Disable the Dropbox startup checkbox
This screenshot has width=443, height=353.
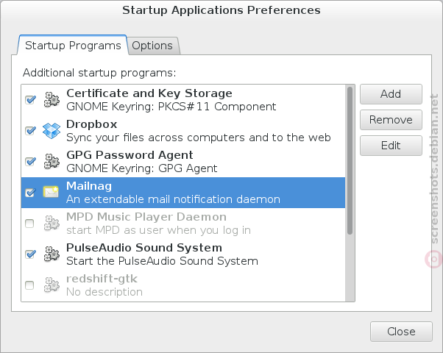click(x=30, y=131)
